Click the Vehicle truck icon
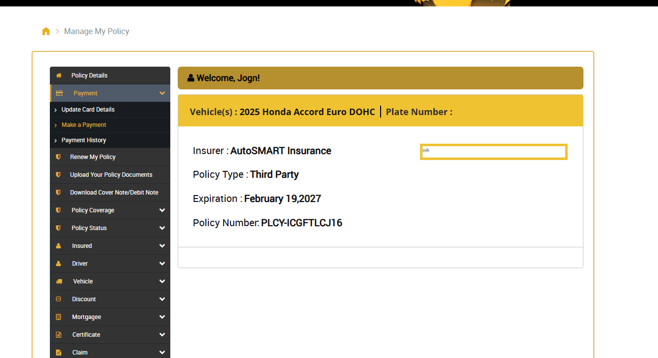The height and width of the screenshot is (358, 658). pos(59,281)
